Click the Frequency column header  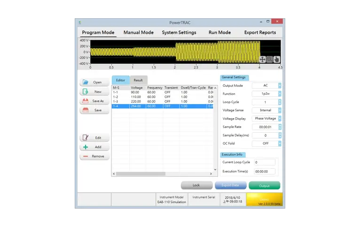click(155, 88)
